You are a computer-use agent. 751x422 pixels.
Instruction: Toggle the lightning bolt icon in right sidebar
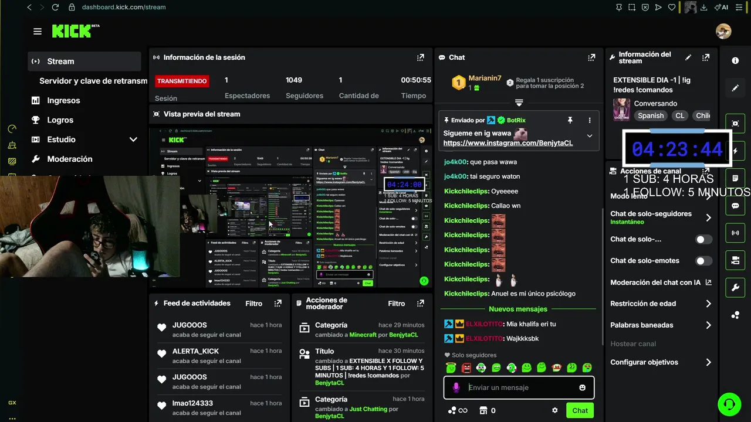[735, 151]
